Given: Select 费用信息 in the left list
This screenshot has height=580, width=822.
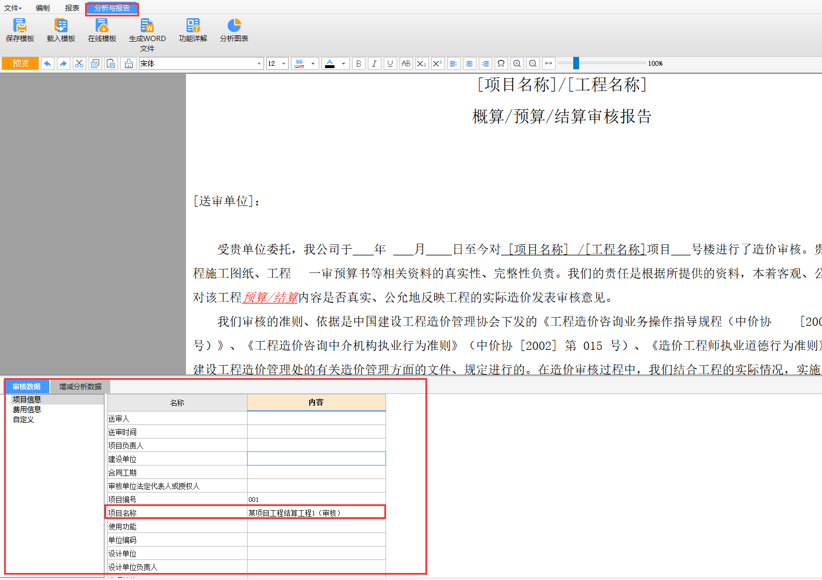Looking at the screenshot, I should point(27,410).
